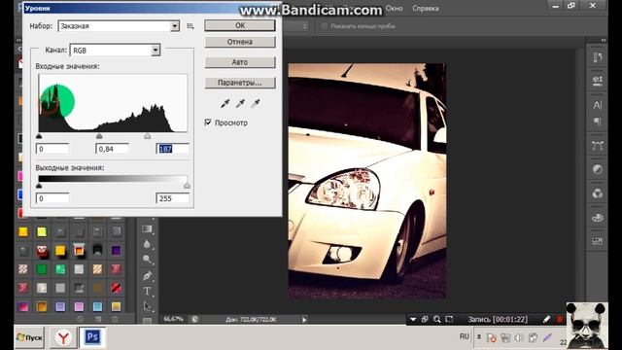Open the preset options icon beside Набор

click(x=190, y=26)
